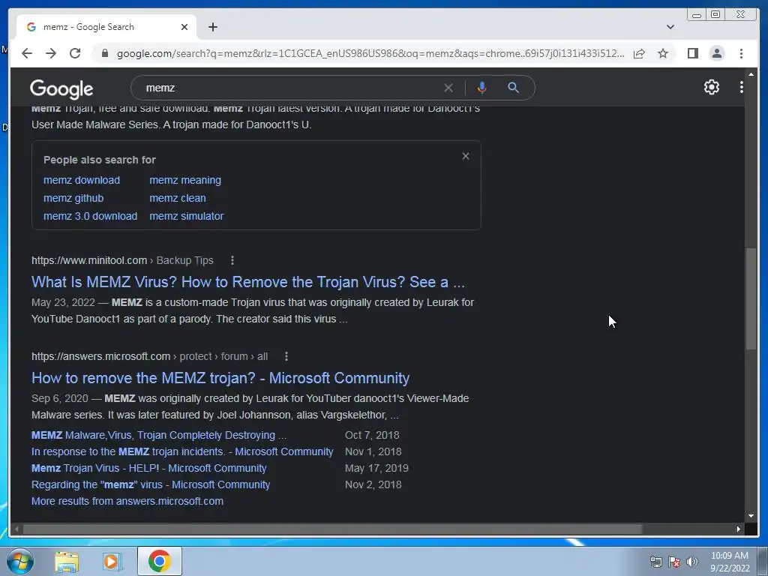Click the scroll up arrow
This screenshot has width=768, height=576.
(x=751, y=74)
